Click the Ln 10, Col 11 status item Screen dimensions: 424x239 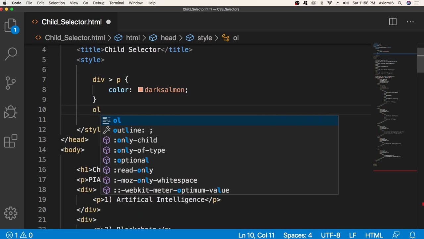256,235
